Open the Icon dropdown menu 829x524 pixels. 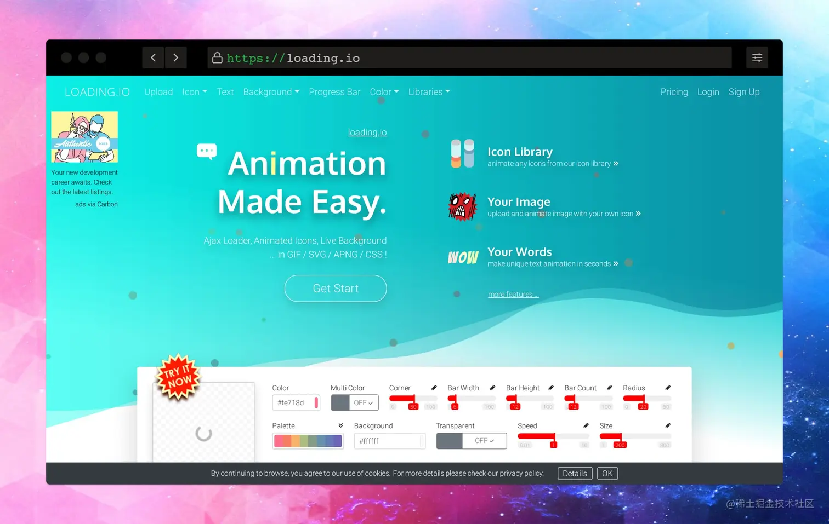point(195,92)
